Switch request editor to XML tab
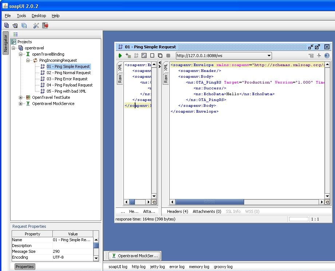The image size is (335, 271). click(120, 67)
